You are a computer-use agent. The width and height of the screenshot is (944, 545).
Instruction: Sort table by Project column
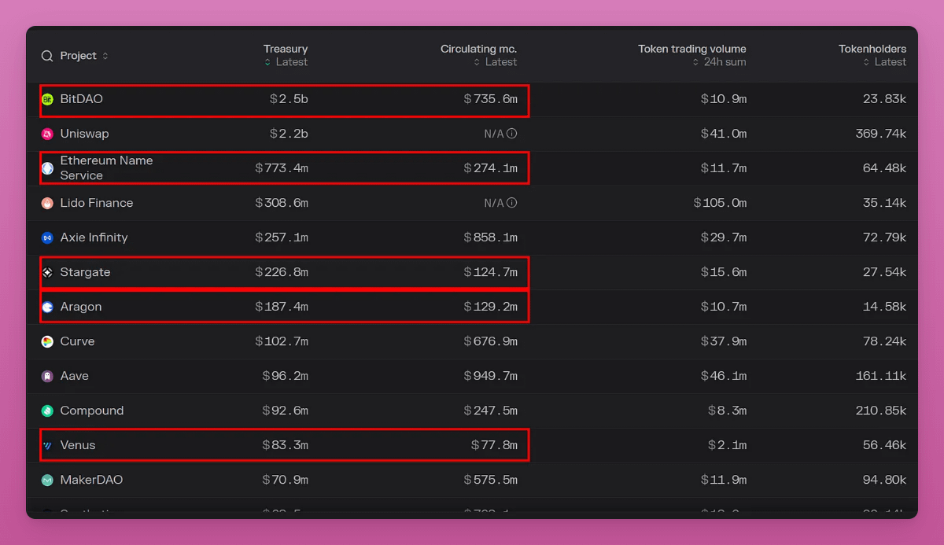[79, 56]
